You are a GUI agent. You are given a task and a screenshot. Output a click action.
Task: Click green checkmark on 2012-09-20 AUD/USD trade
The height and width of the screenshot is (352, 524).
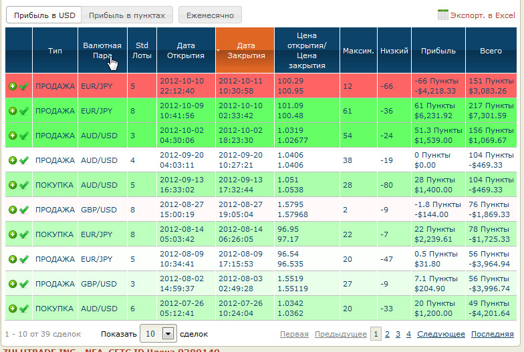click(24, 160)
